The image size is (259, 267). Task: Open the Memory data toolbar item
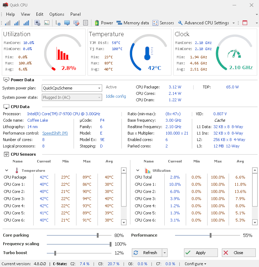pyautogui.click(x=133, y=23)
